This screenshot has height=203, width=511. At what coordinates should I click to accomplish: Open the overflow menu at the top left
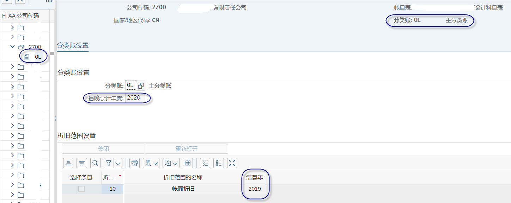(48, 2)
